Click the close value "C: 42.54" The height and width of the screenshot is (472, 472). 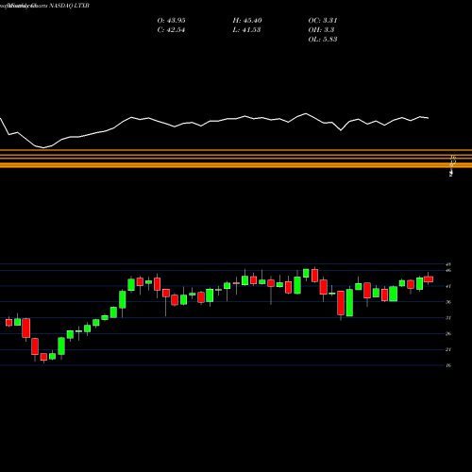pyautogui.click(x=171, y=30)
